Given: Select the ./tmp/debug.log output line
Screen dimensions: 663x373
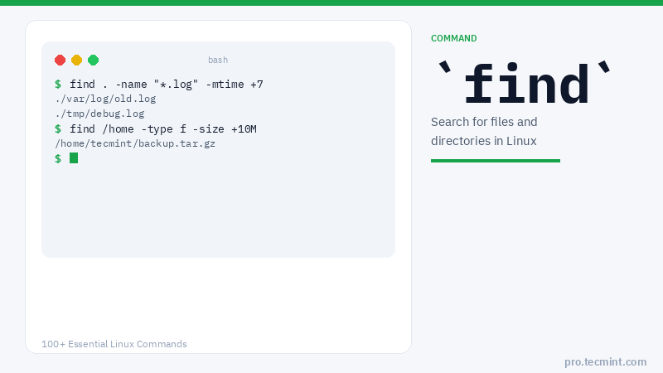Looking at the screenshot, I should coord(99,114).
